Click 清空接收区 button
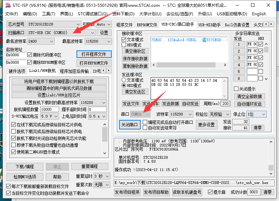 135,51
